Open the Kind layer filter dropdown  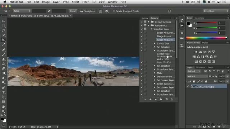coord(194,71)
